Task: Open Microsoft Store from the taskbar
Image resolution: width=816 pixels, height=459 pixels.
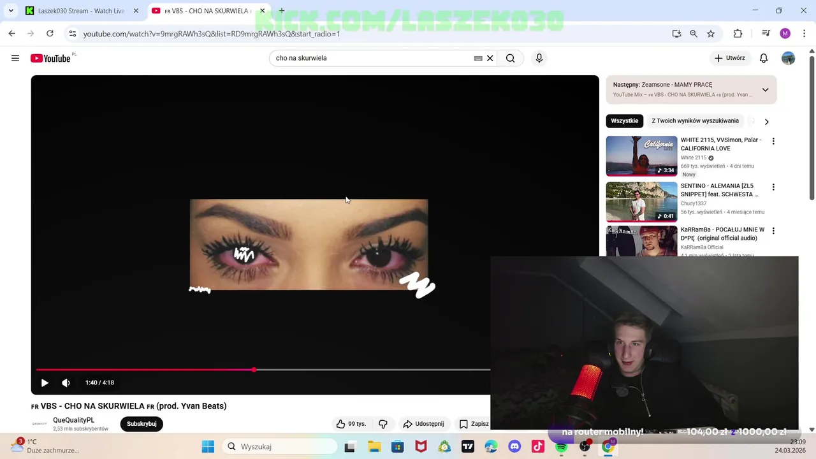Action: click(397, 447)
